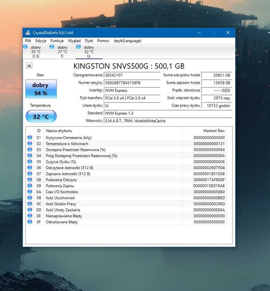
Task: Click the Oprogramowanie field S8542107
Action: tap(132, 75)
